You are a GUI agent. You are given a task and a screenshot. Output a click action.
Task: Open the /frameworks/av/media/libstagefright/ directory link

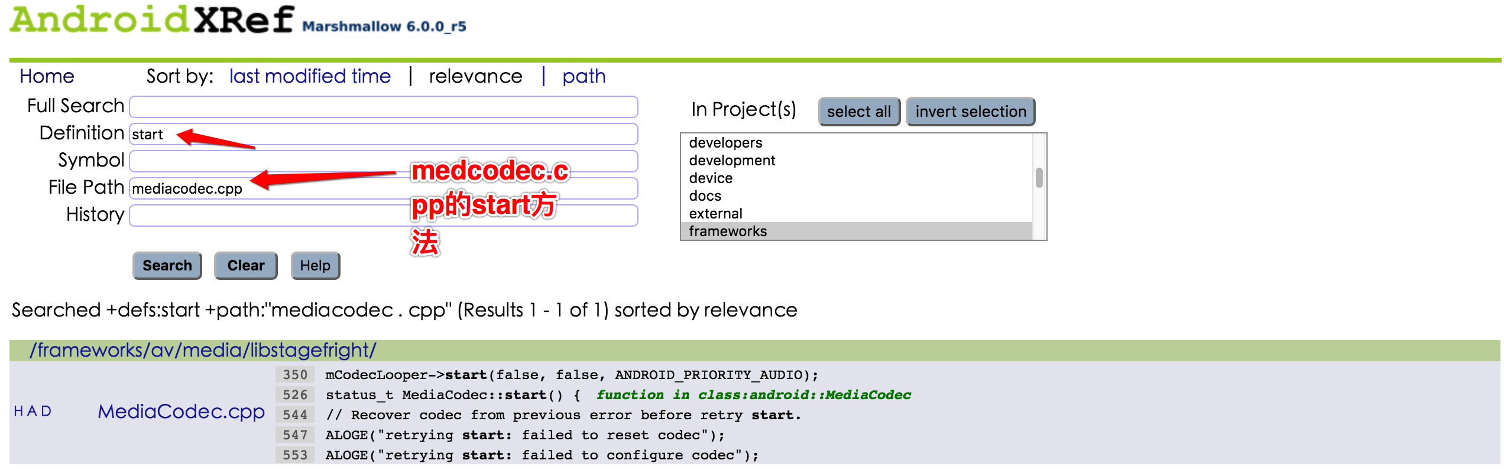[x=203, y=350]
